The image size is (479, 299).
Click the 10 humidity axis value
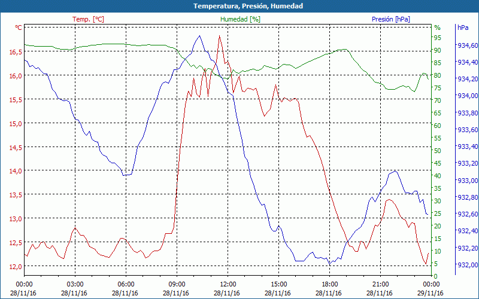coord(438,251)
